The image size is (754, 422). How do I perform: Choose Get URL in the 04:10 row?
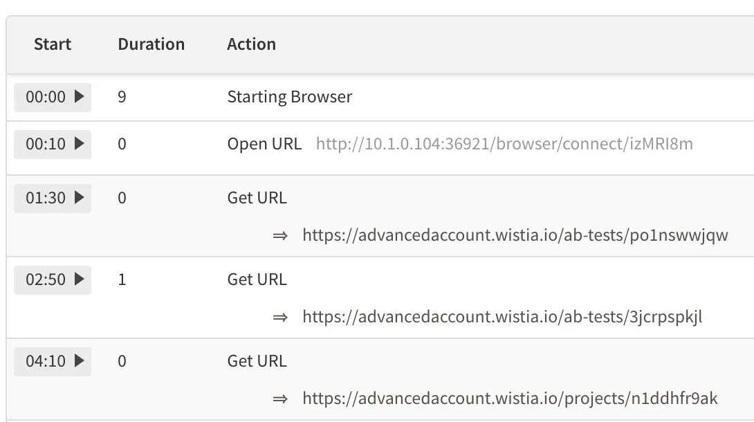pos(257,361)
